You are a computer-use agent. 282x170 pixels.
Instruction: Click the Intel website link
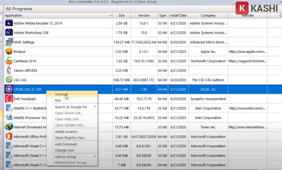(x=247, y=108)
